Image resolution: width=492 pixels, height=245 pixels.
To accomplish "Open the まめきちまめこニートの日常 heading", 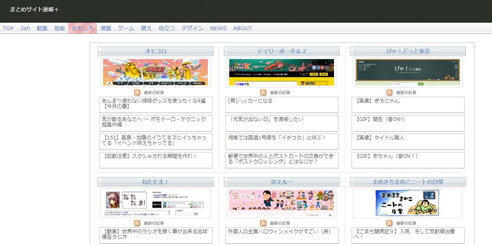I will (x=408, y=182).
